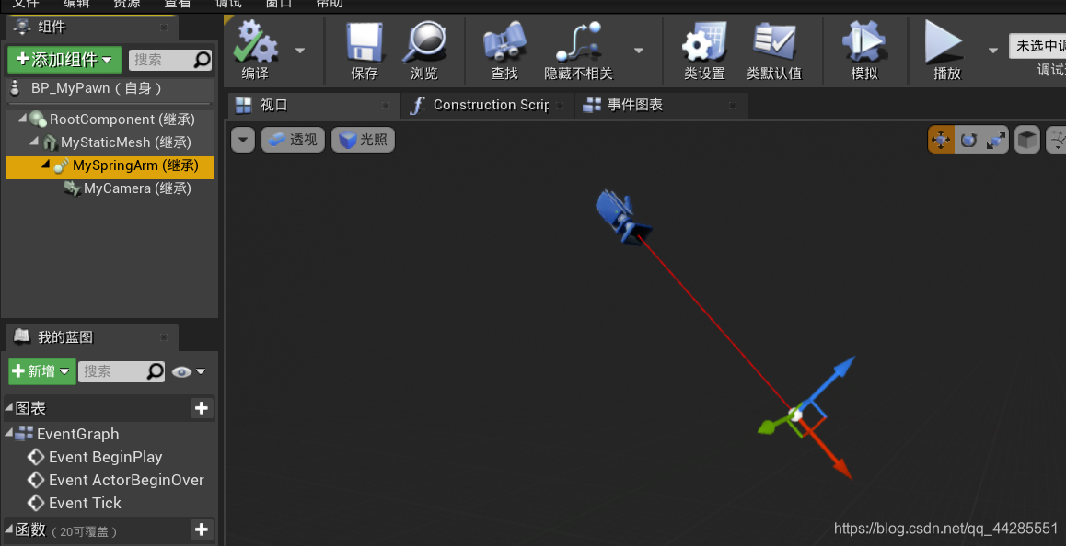Open the EventGraph entry

77,435
